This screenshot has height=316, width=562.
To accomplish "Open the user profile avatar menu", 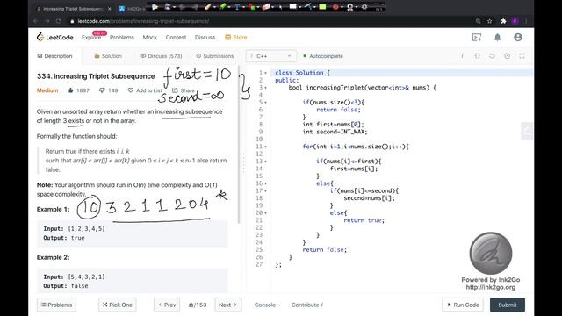I will point(518,37).
